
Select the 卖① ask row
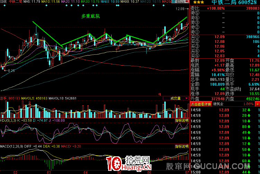[x=225, y=32]
